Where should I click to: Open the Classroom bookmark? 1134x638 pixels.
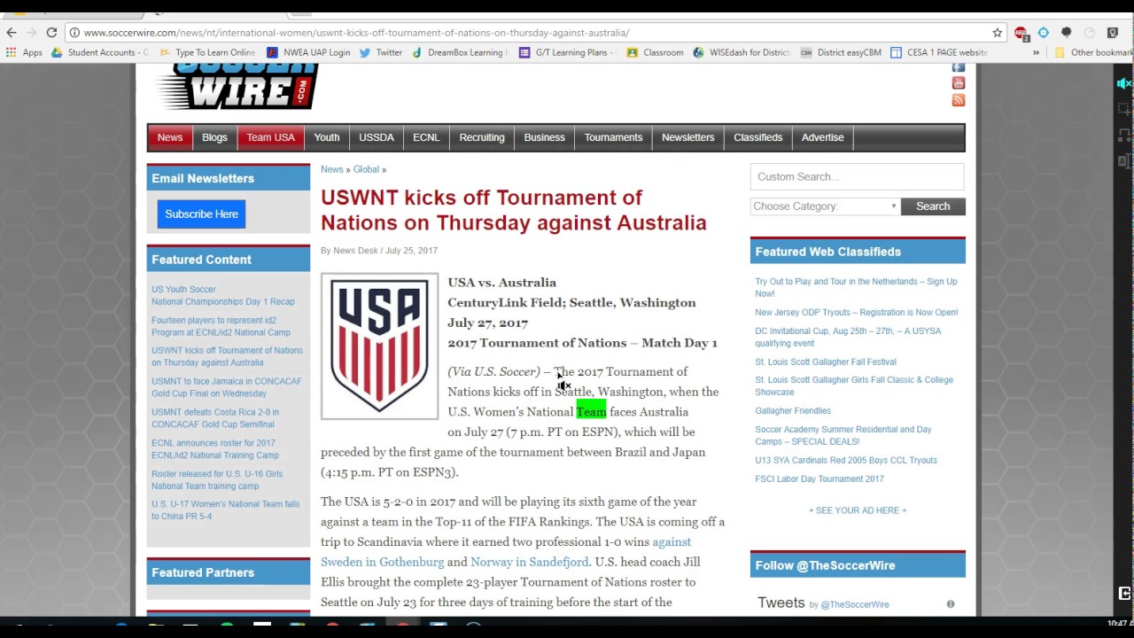coord(655,52)
